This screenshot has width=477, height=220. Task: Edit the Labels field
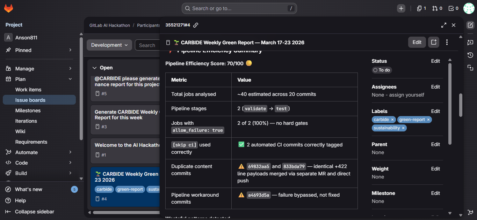[x=435, y=111]
